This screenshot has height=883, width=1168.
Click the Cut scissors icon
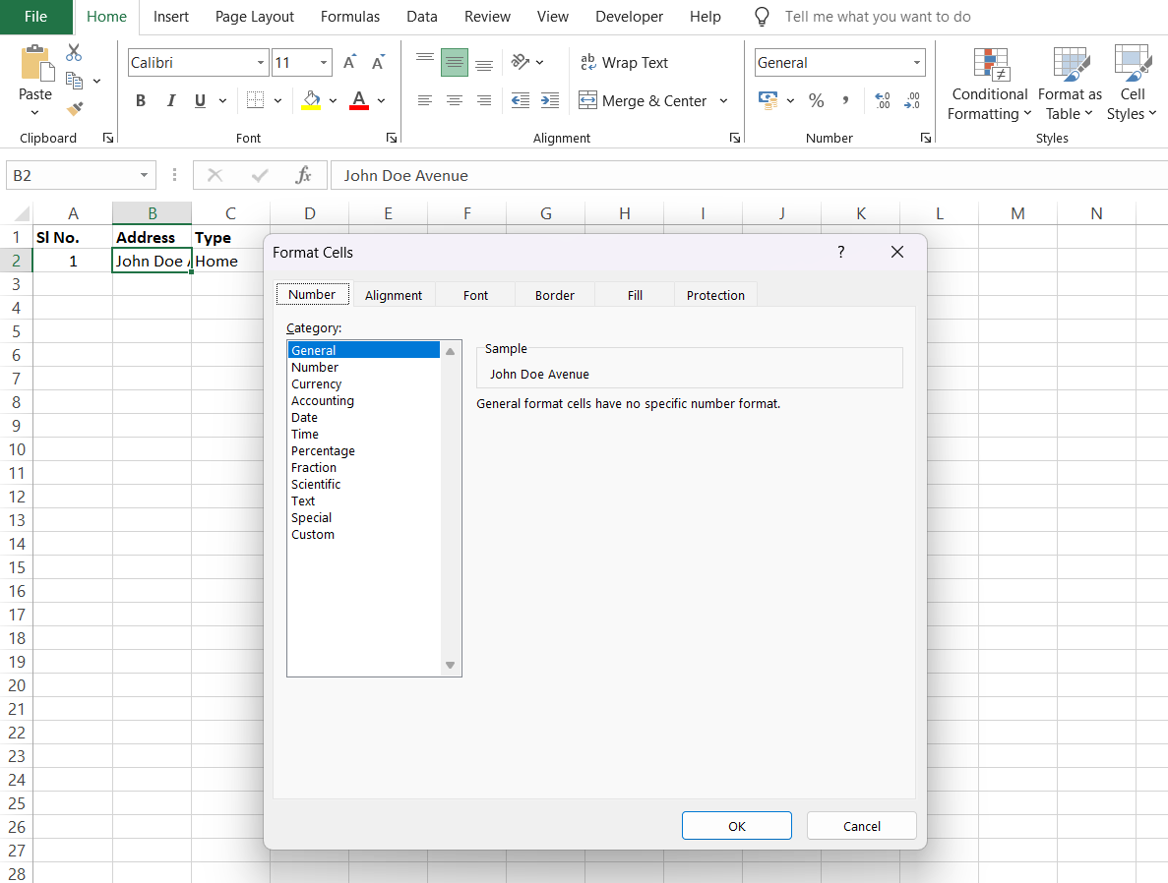pos(74,53)
